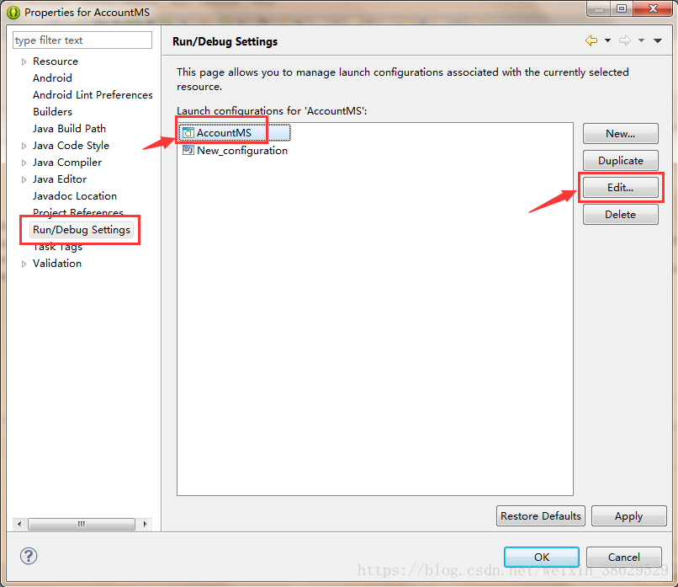Expand the Java Code Style node
This screenshot has width=678, height=587.
[24, 147]
